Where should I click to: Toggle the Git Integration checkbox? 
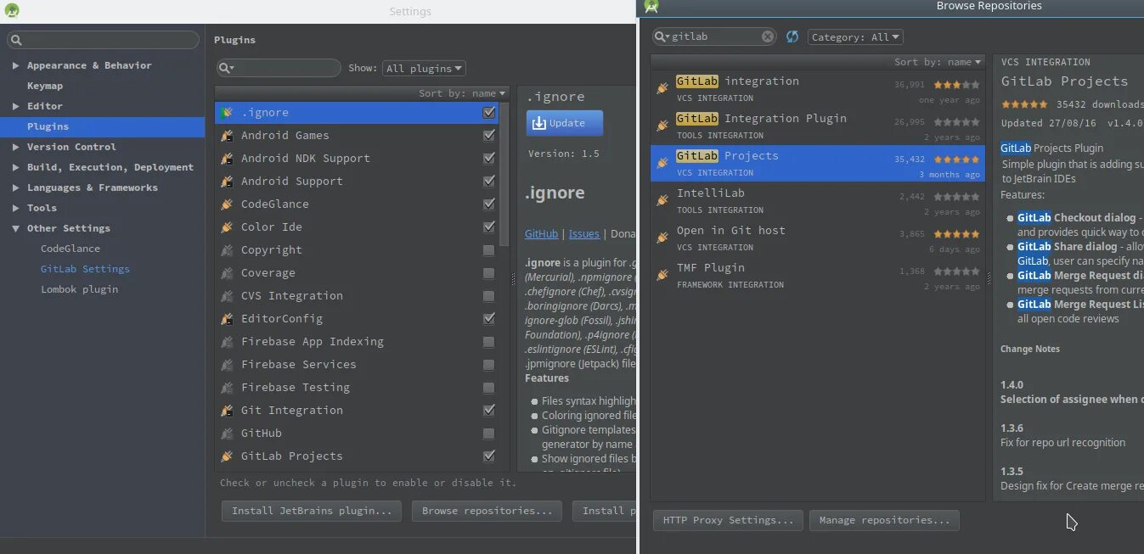(488, 411)
